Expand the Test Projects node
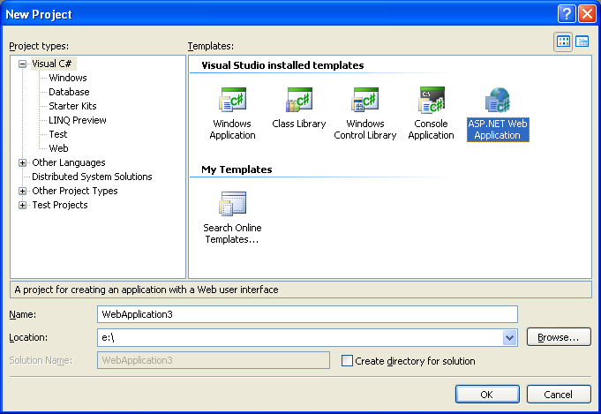This screenshot has width=601, height=414. click(x=23, y=205)
